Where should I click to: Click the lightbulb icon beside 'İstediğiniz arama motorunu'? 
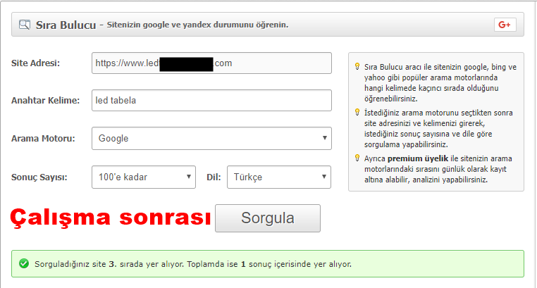[x=357, y=112]
